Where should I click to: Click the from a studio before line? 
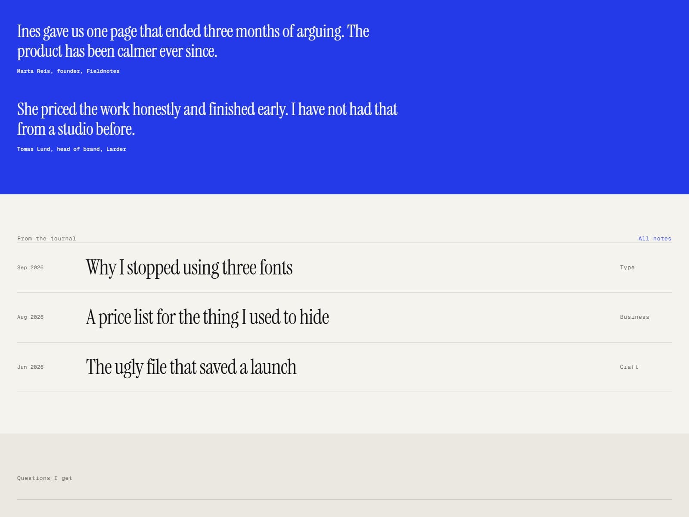[76, 129]
